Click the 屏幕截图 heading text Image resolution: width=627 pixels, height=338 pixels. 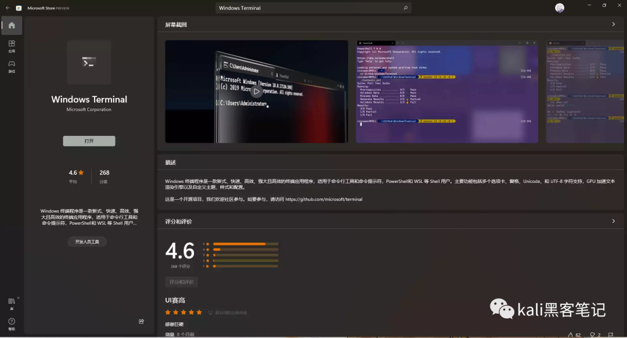pyautogui.click(x=176, y=24)
